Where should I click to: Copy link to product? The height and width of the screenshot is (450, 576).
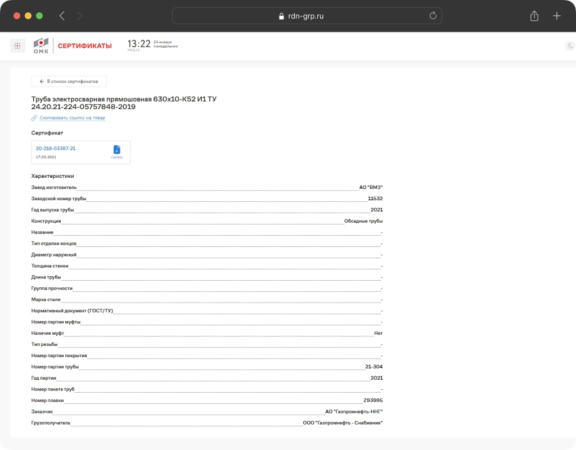pos(73,118)
